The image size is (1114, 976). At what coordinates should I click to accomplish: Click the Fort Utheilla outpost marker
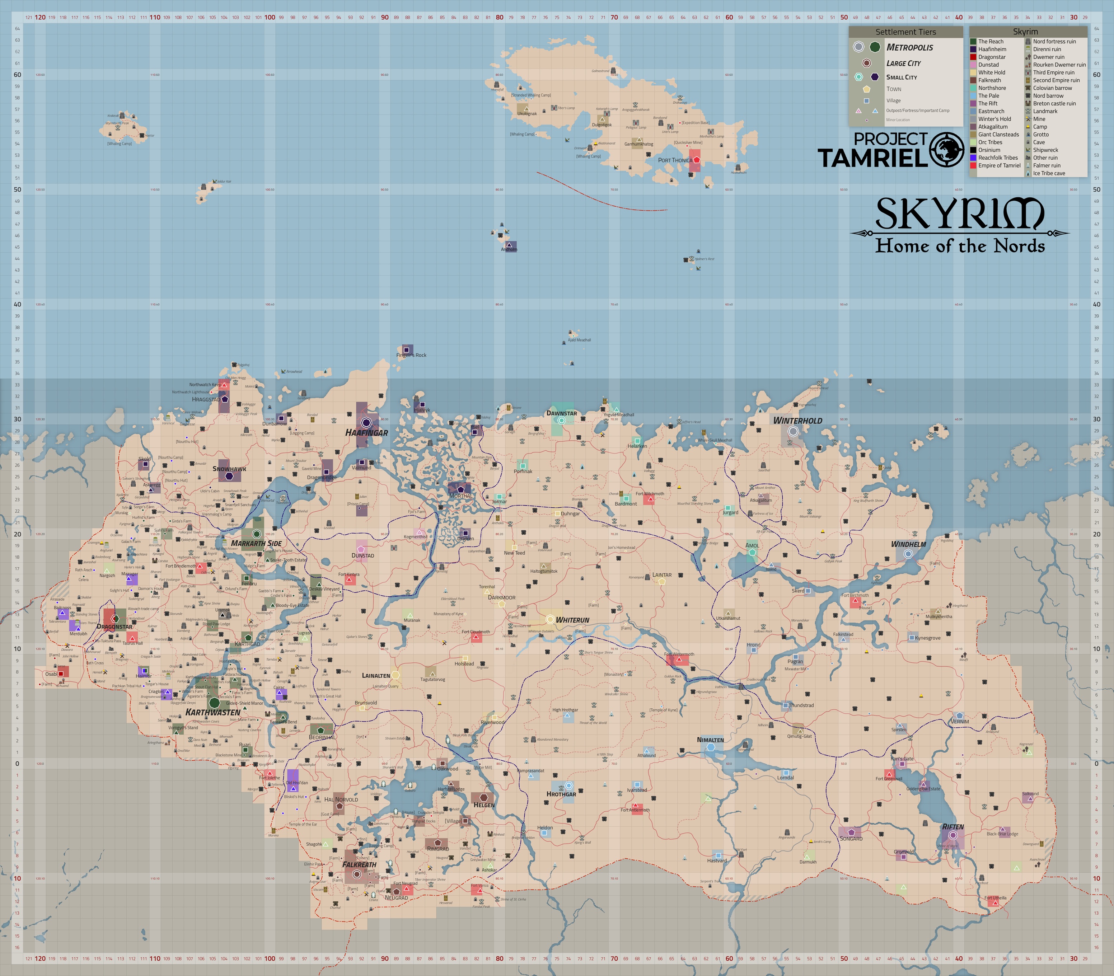coord(995,903)
